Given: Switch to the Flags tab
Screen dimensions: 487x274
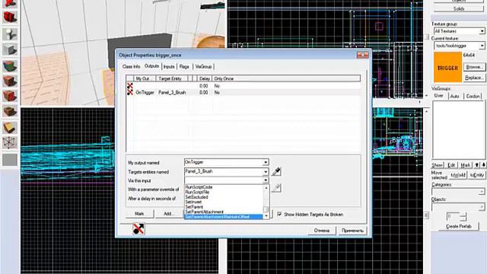Looking at the screenshot, I should tap(184, 66).
